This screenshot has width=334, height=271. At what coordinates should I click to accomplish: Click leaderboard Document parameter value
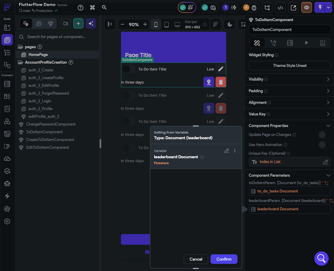290,209
